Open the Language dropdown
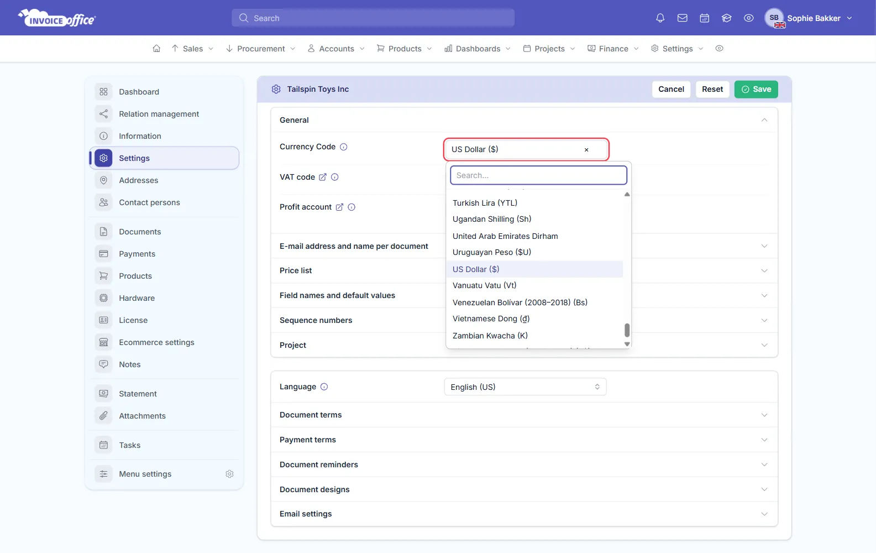Image resolution: width=876 pixels, height=553 pixels. (x=525, y=387)
